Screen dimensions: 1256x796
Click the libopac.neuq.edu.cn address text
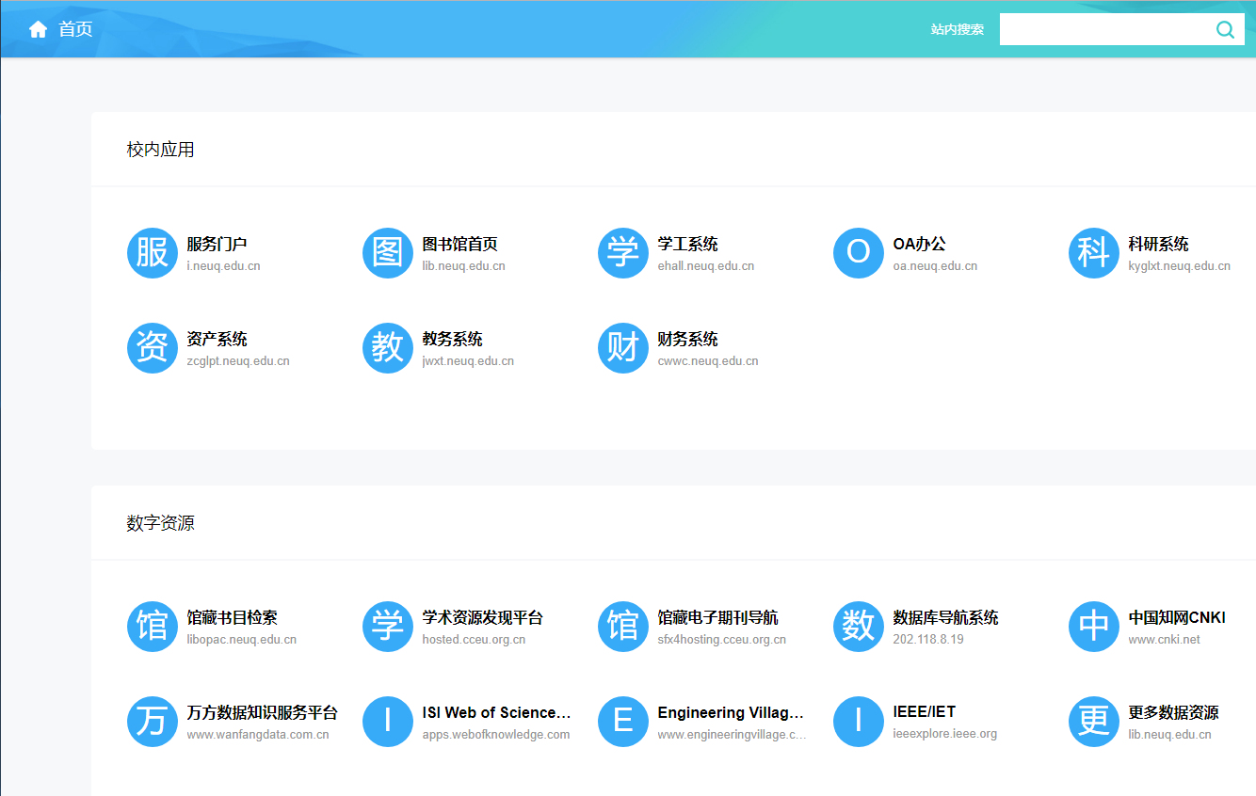pyautogui.click(x=241, y=640)
